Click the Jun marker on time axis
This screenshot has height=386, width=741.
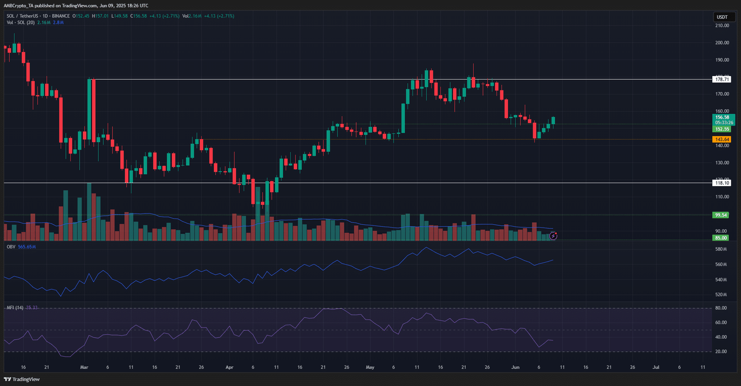515,367
